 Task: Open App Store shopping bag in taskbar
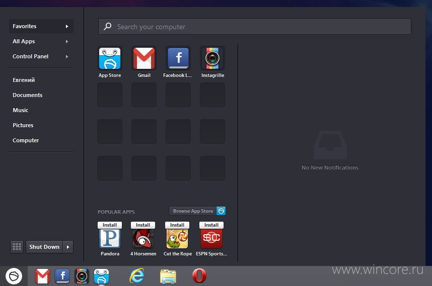(x=101, y=276)
